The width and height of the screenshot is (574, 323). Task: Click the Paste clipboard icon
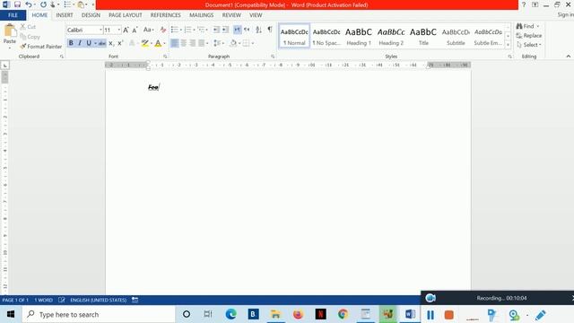(10, 31)
